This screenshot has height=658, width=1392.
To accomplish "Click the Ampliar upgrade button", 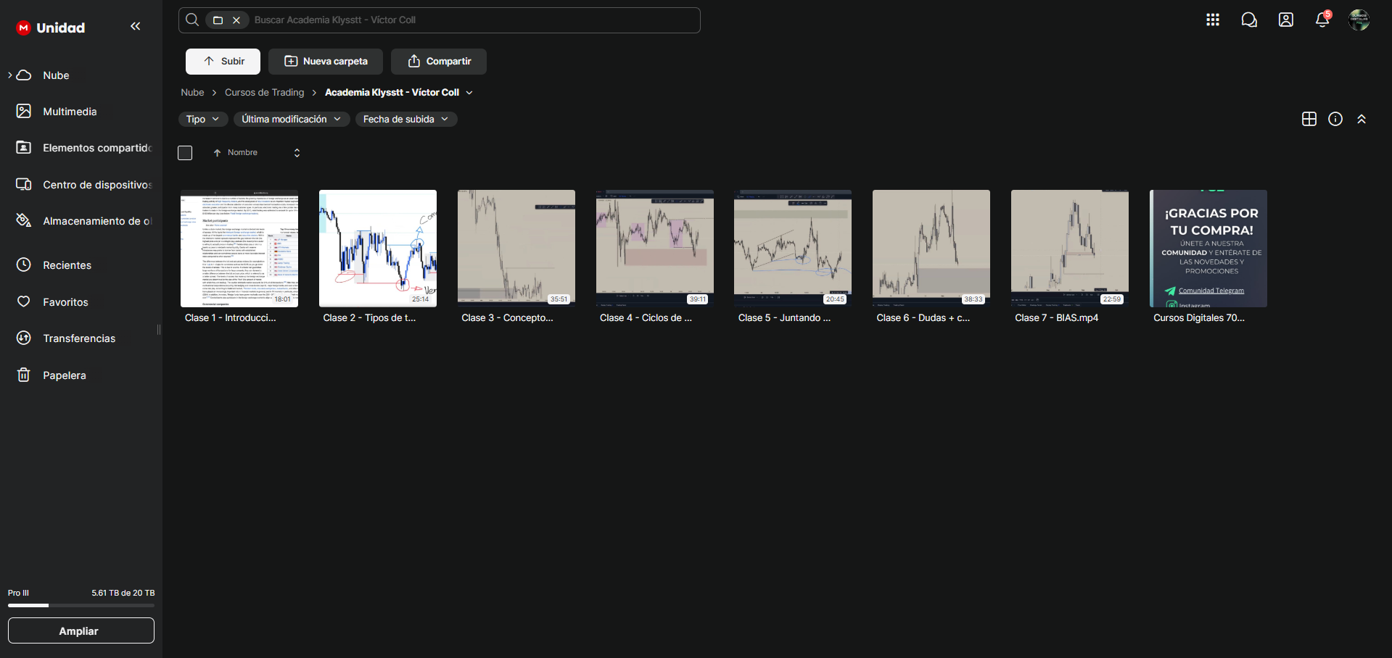I will click(81, 630).
